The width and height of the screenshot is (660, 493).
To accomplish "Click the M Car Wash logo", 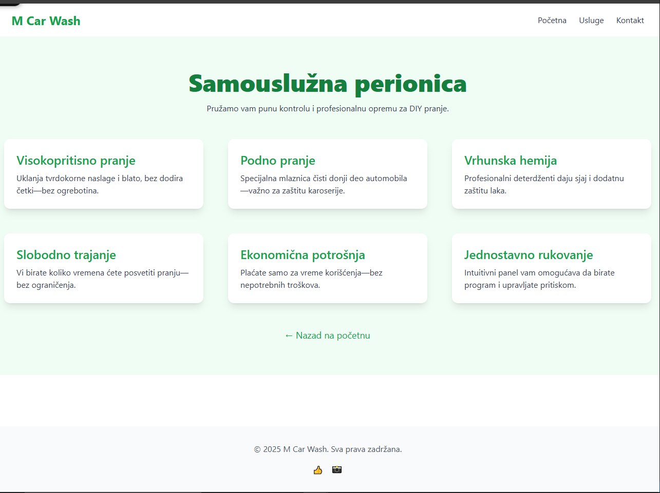I will 46,21.
